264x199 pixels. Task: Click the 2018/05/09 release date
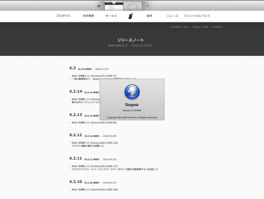pyautogui.click(x=110, y=136)
